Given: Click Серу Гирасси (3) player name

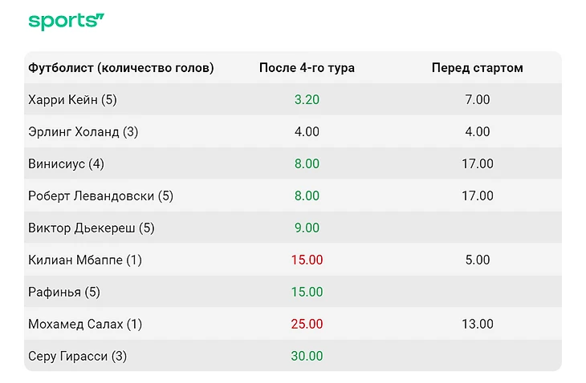Looking at the screenshot, I should 78,356.
